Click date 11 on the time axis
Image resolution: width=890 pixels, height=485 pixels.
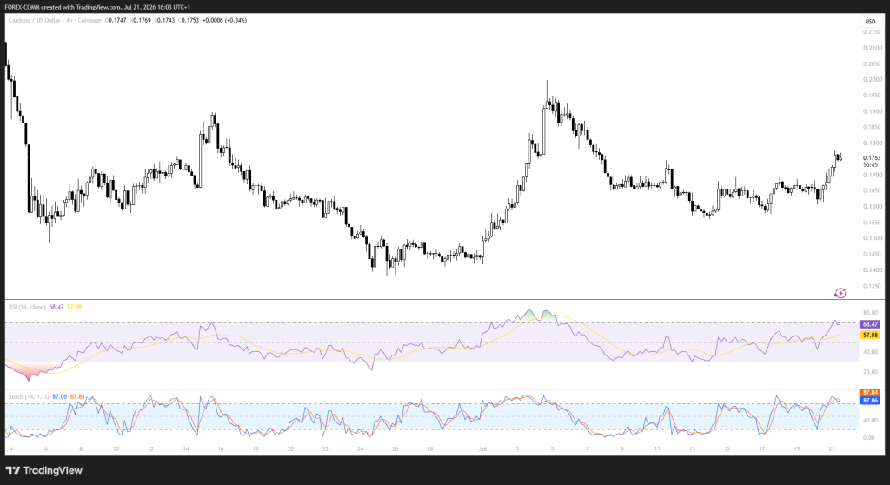[x=657, y=449]
